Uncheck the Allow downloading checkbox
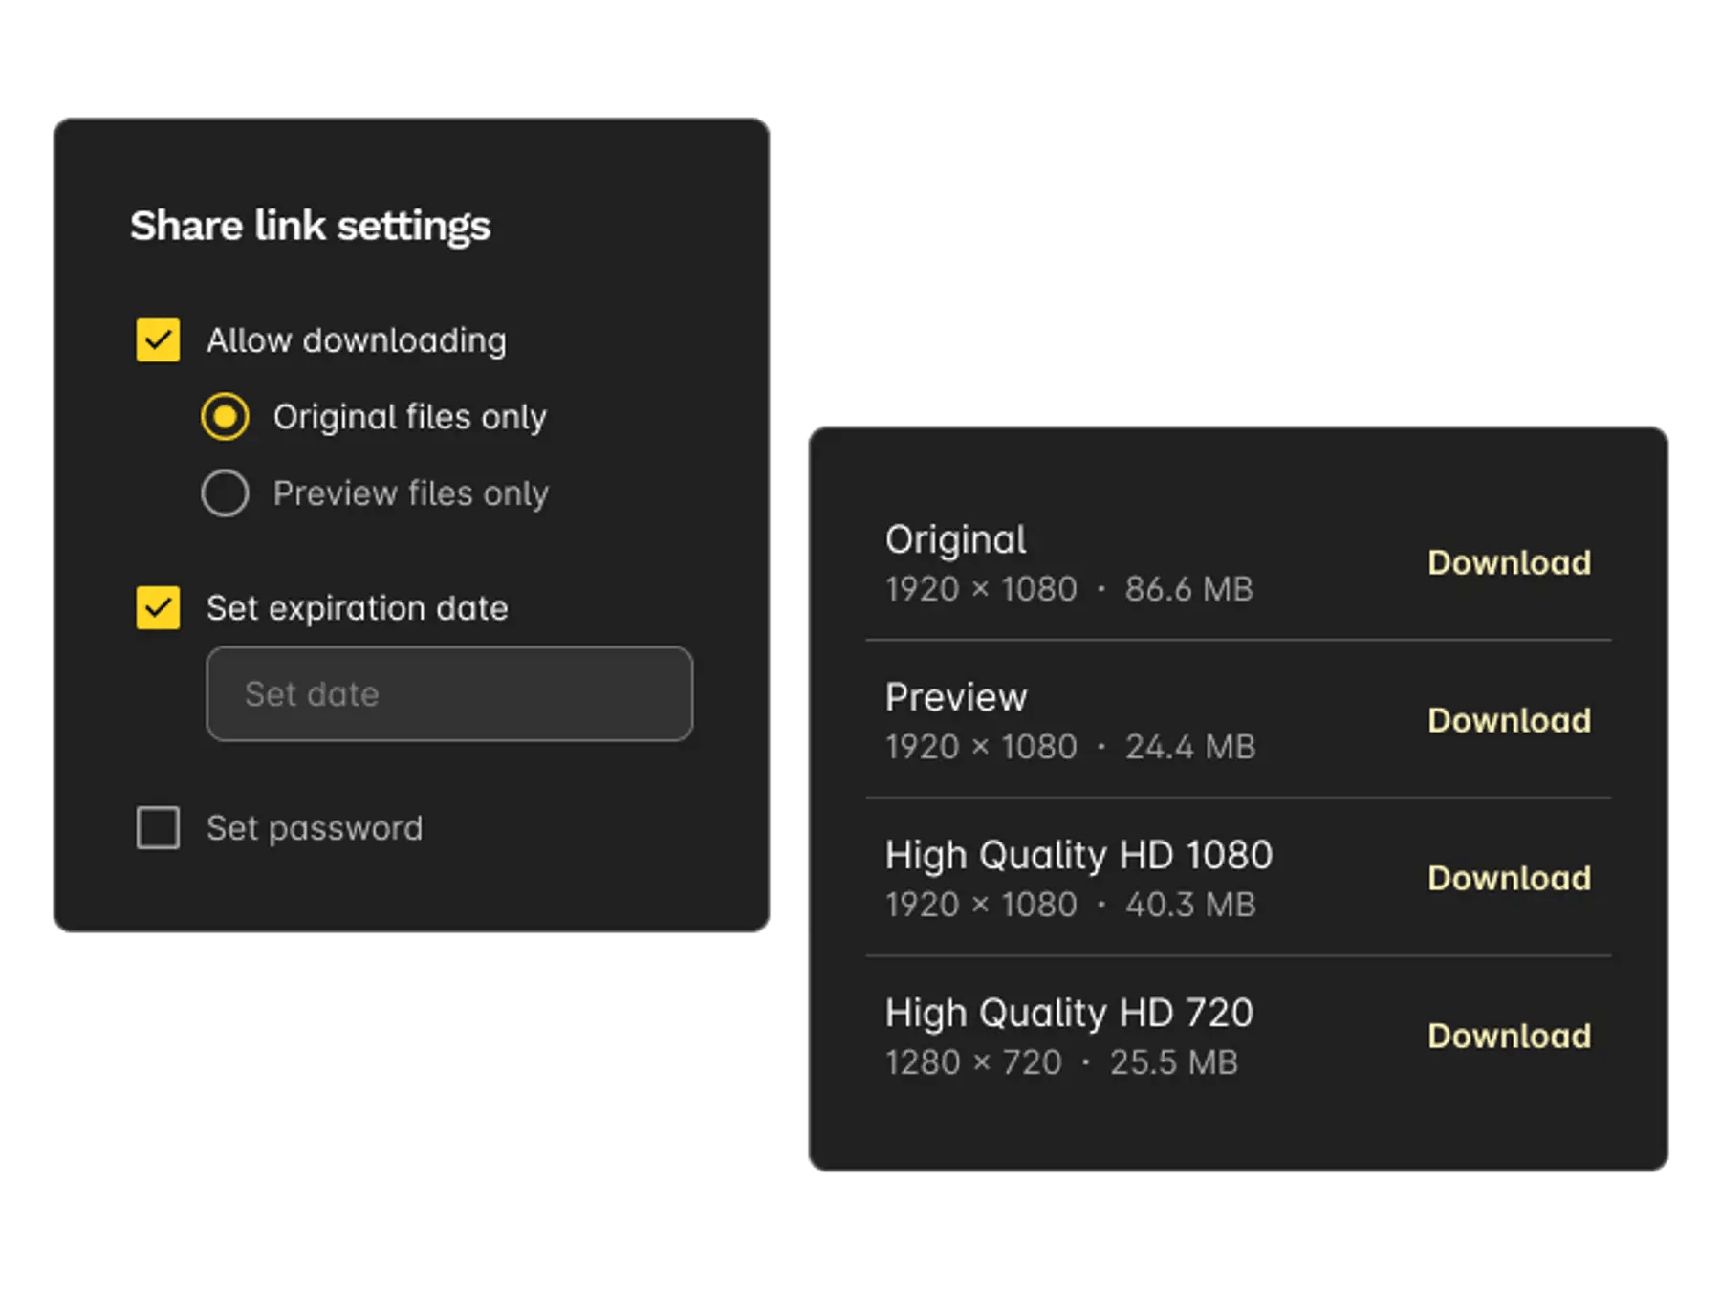The image size is (1721, 1291). (x=158, y=340)
